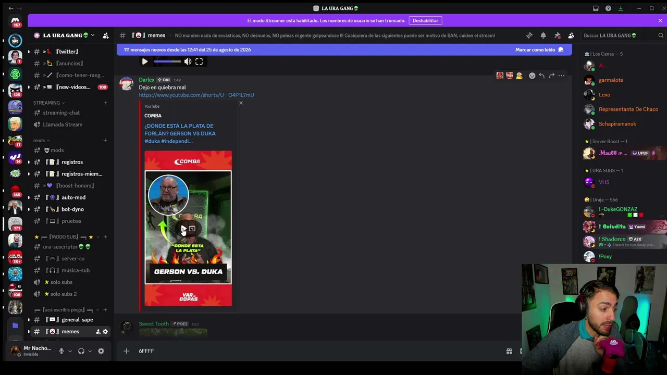
Task: Click Marcar como leído
Action: pos(539,49)
